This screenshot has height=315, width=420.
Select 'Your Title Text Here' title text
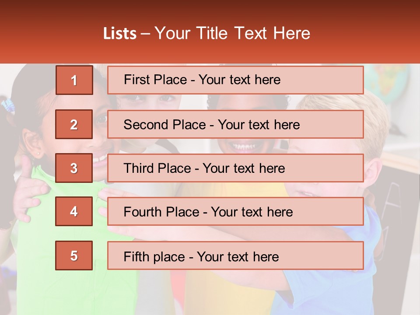coord(232,34)
